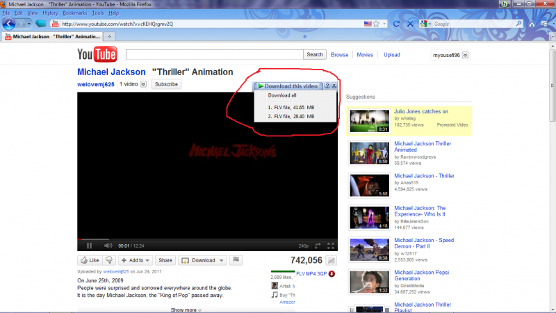Download the 28.40 MB FLV file
The height and width of the screenshot is (313, 556).
click(x=291, y=116)
